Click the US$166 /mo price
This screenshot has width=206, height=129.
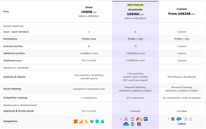click(135, 14)
